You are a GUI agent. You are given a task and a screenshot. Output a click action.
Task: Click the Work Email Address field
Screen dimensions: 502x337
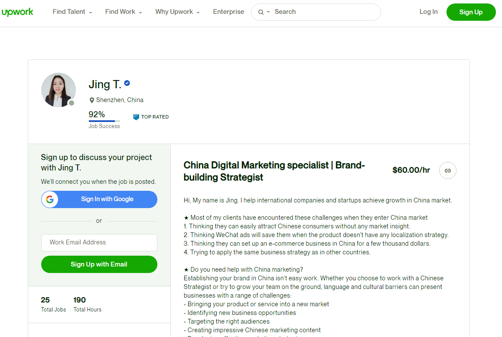click(99, 243)
